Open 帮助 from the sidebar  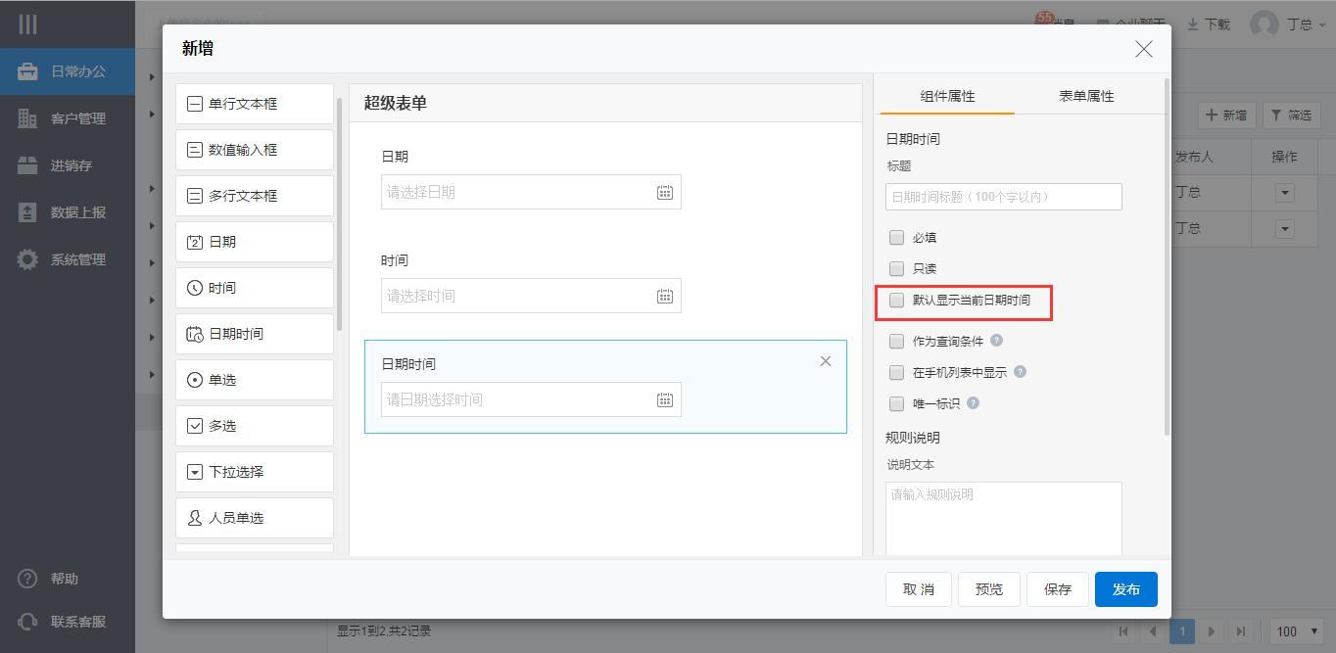(x=64, y=579)
